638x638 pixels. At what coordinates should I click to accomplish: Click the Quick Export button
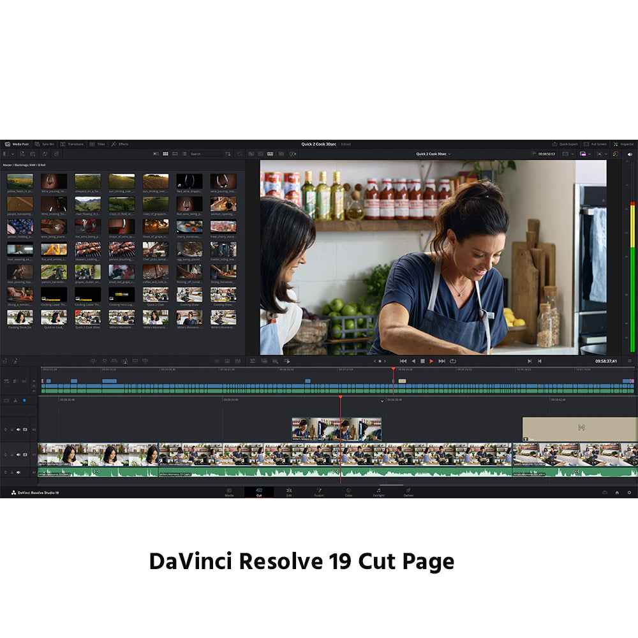pos(565,144)
